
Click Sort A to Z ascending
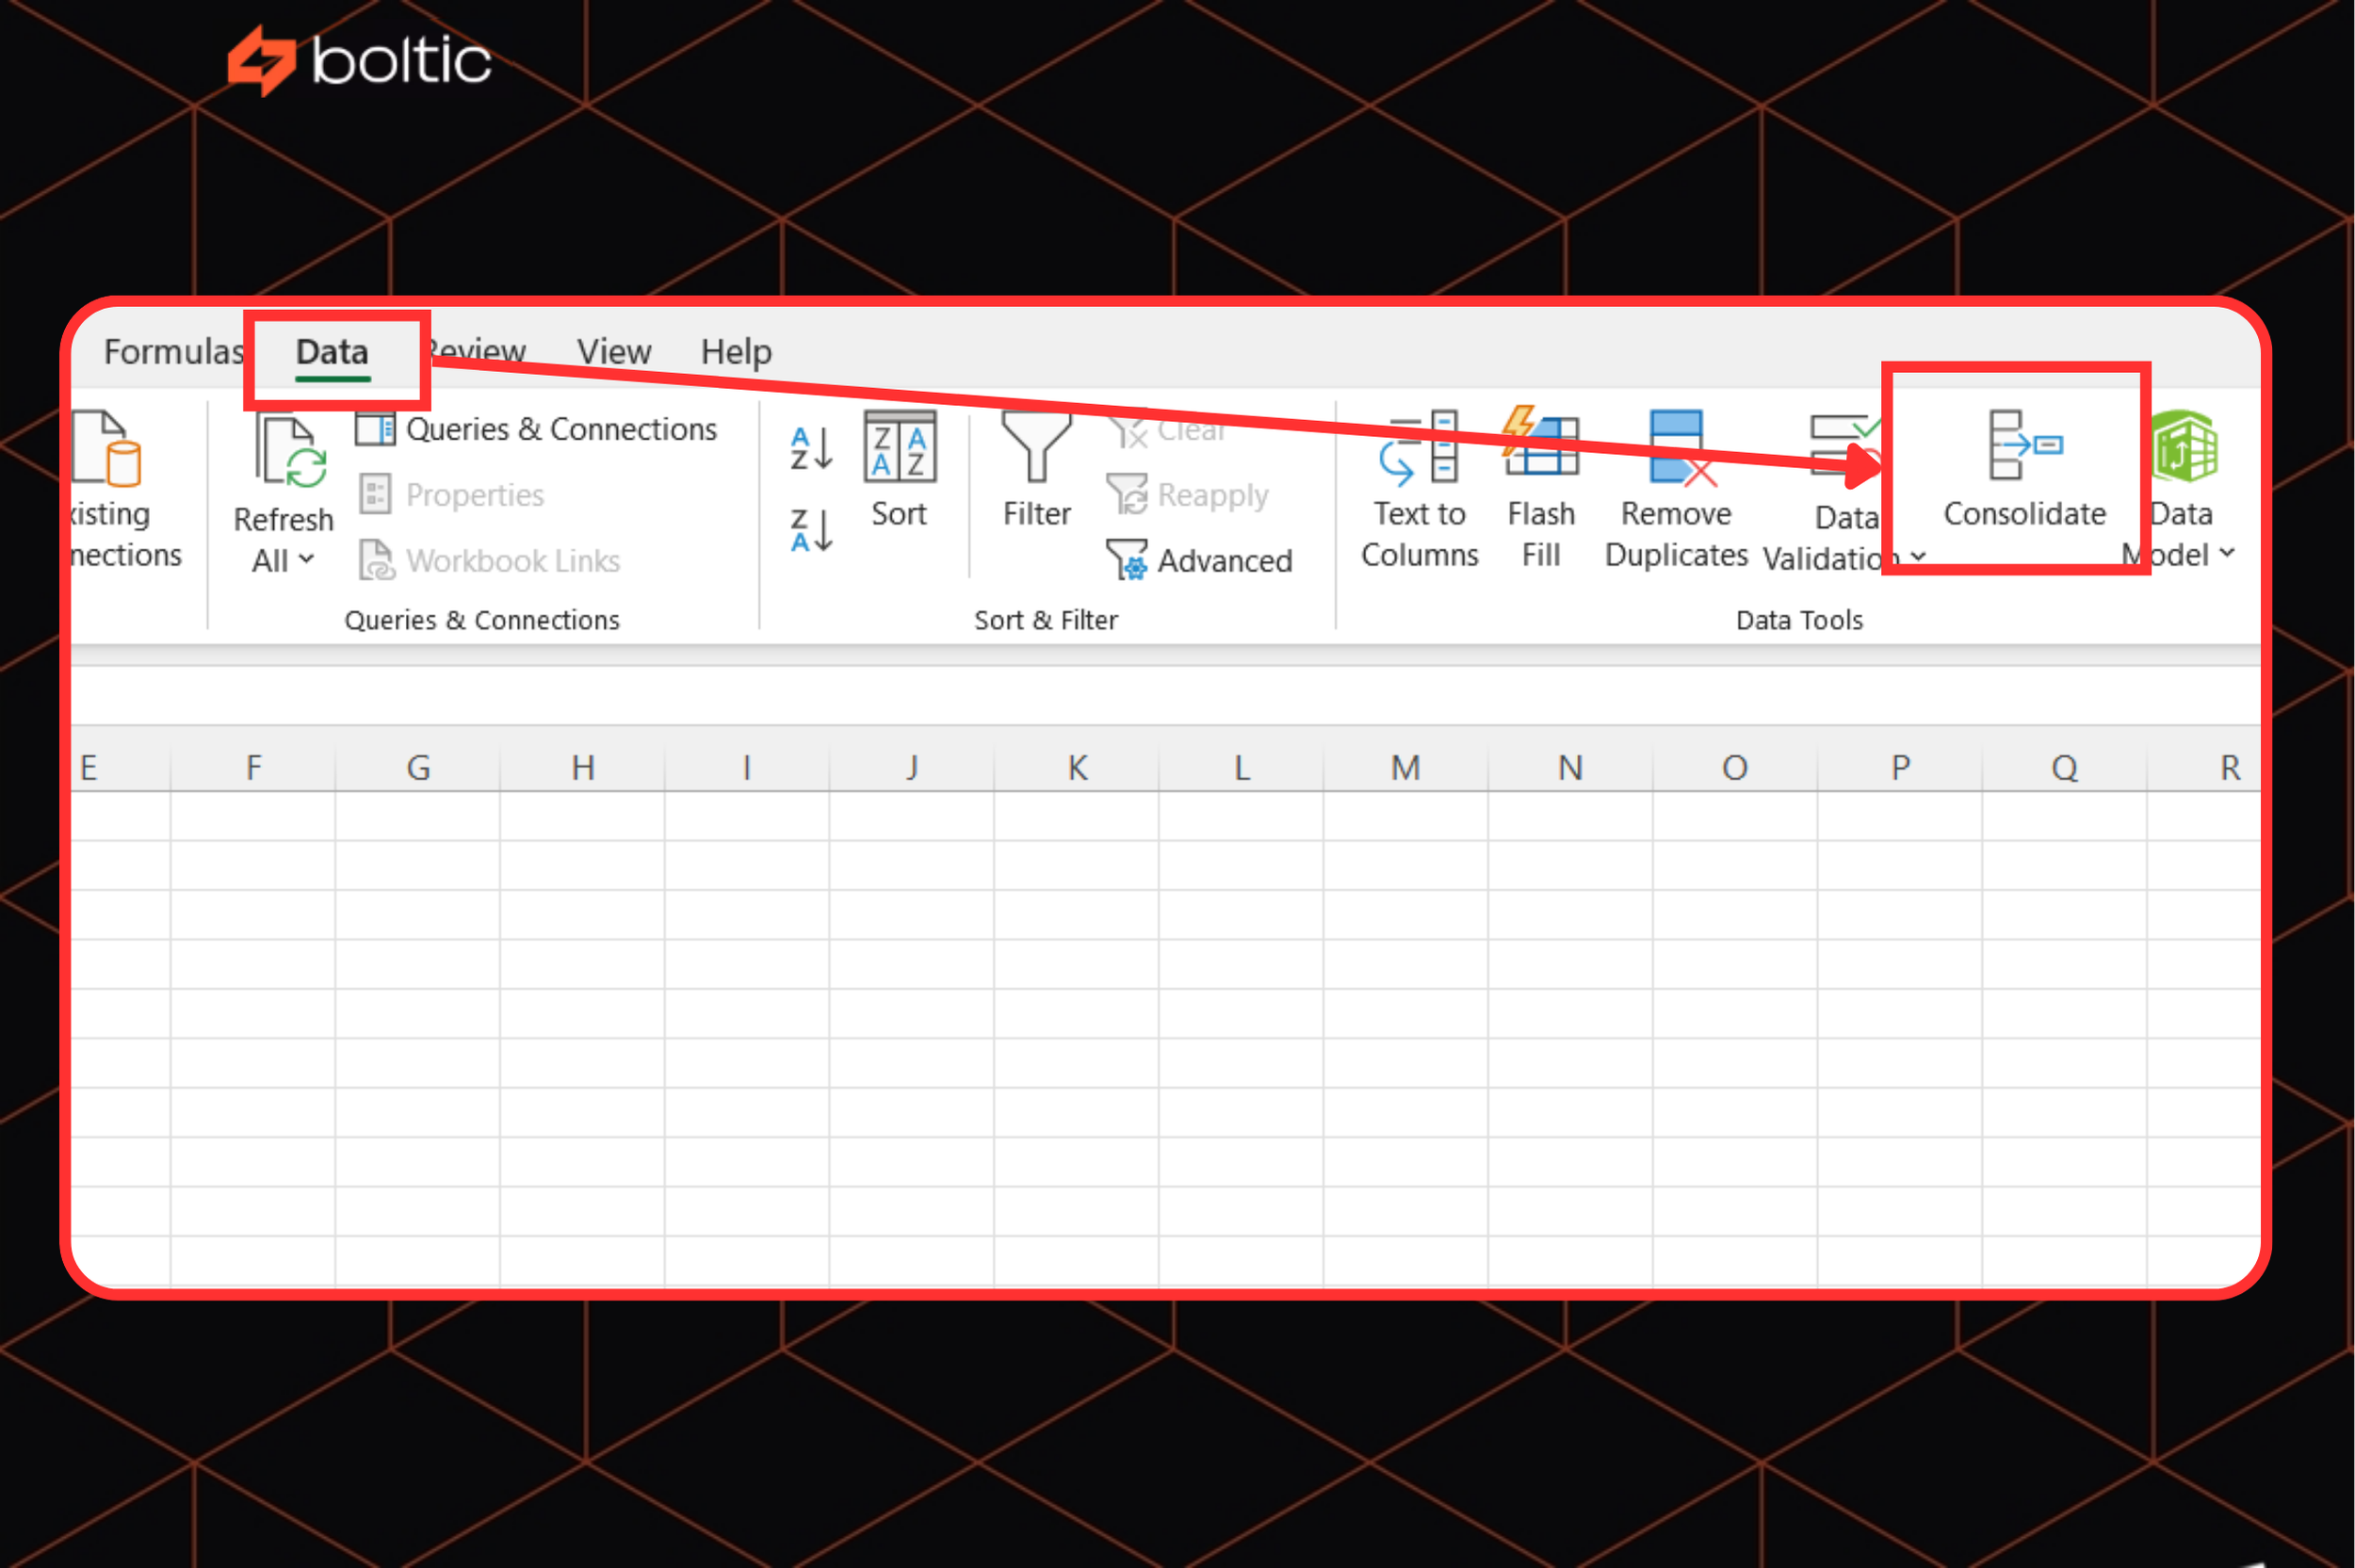point(806,450)
